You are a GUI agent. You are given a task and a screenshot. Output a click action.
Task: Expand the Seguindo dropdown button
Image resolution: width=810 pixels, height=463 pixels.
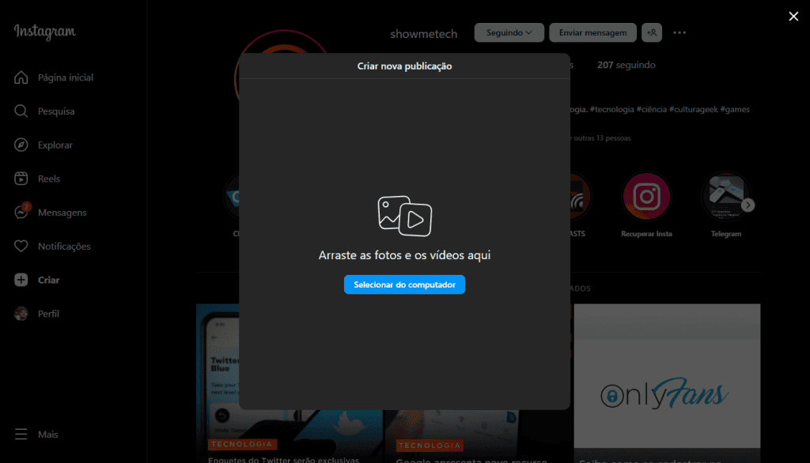point(509,32)
